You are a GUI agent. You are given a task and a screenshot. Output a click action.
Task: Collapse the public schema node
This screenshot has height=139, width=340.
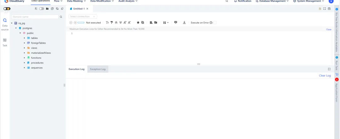(x=20, y=33)
